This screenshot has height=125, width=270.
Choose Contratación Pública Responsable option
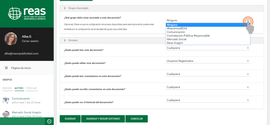pyautogui.click(x=188, y=36)
